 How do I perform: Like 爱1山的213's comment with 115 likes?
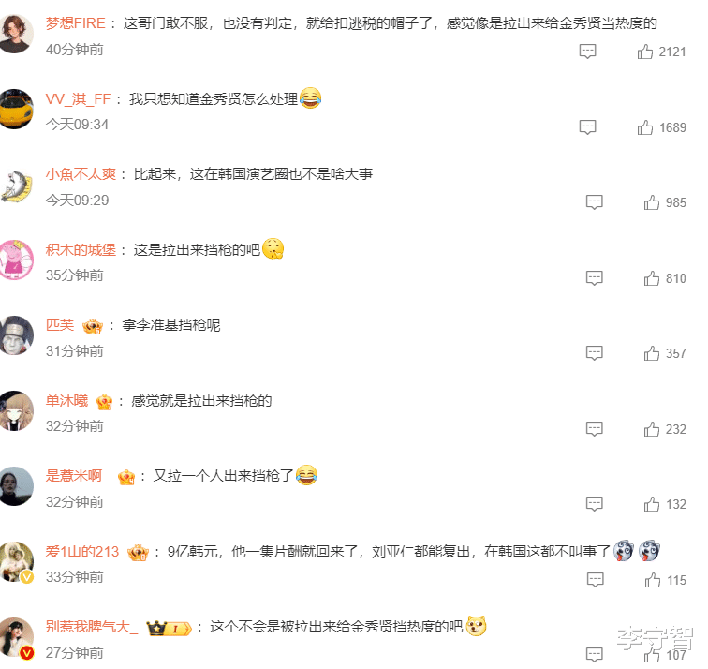[x=653, y=580]
